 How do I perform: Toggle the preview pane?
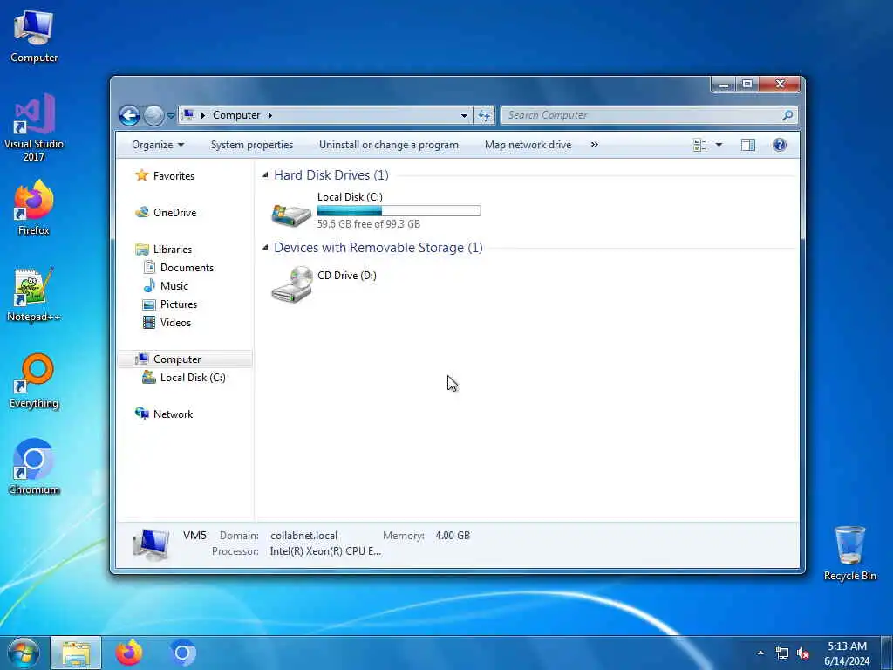pyautogui.click(x=747, y=145)
